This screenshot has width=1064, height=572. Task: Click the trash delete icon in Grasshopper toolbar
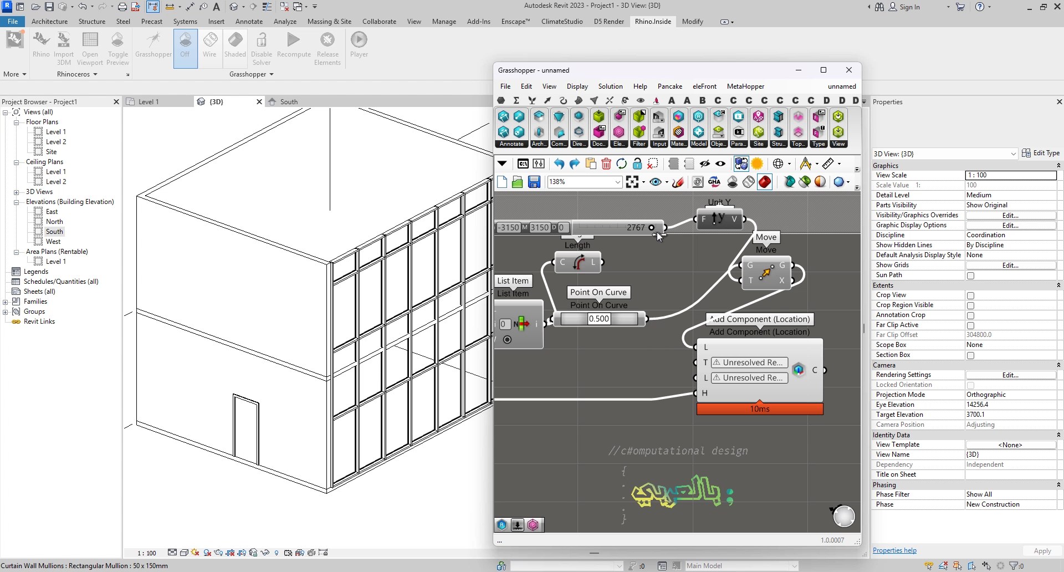(x=606, y=164)
